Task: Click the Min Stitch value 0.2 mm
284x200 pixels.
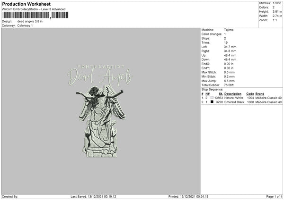Action: point(229,76)
